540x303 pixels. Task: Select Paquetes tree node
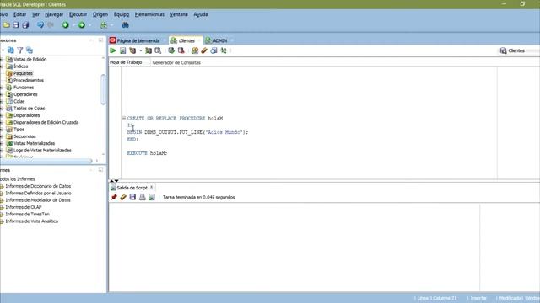coord(23,73)
